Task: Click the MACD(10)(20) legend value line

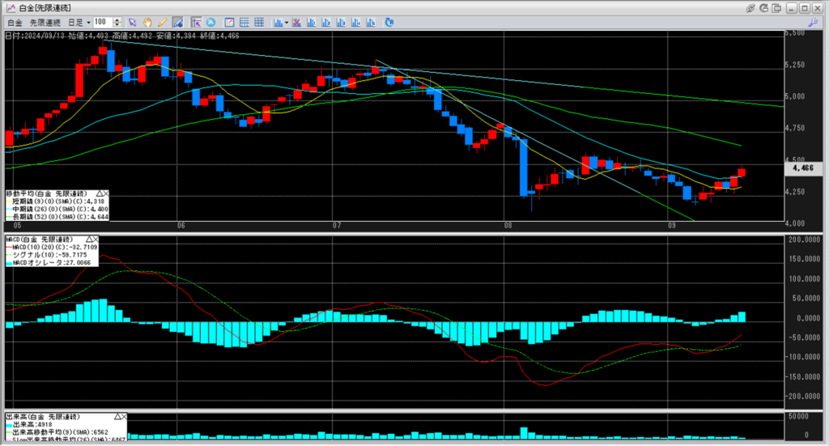Action: click(x=52, y=247)
